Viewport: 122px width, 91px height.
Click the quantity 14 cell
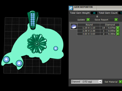click(103, 28)
